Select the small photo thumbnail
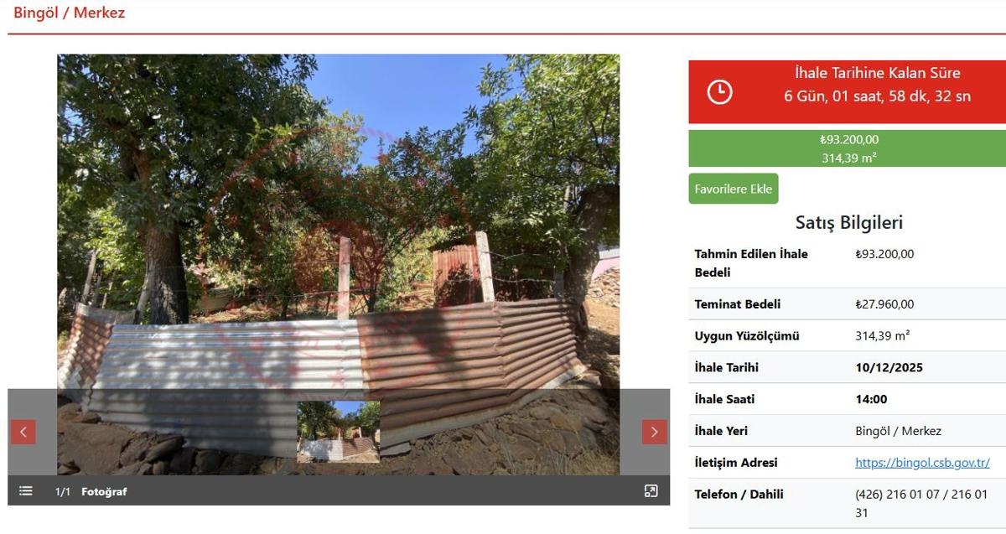 point(339,432)
